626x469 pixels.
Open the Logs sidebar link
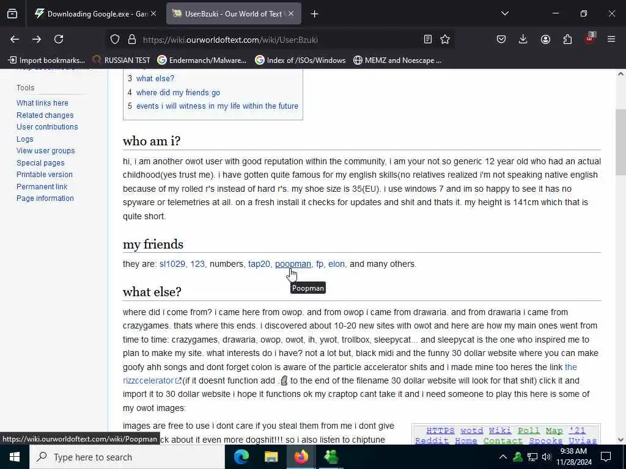pyautogui.click(x=24, y=139)
